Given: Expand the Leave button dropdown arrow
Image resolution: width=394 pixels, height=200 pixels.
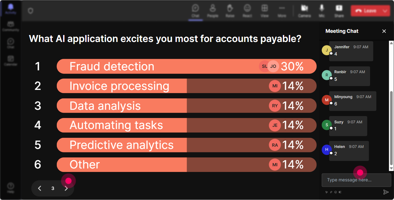Looking at the screenshot, I should pos(385,11).
